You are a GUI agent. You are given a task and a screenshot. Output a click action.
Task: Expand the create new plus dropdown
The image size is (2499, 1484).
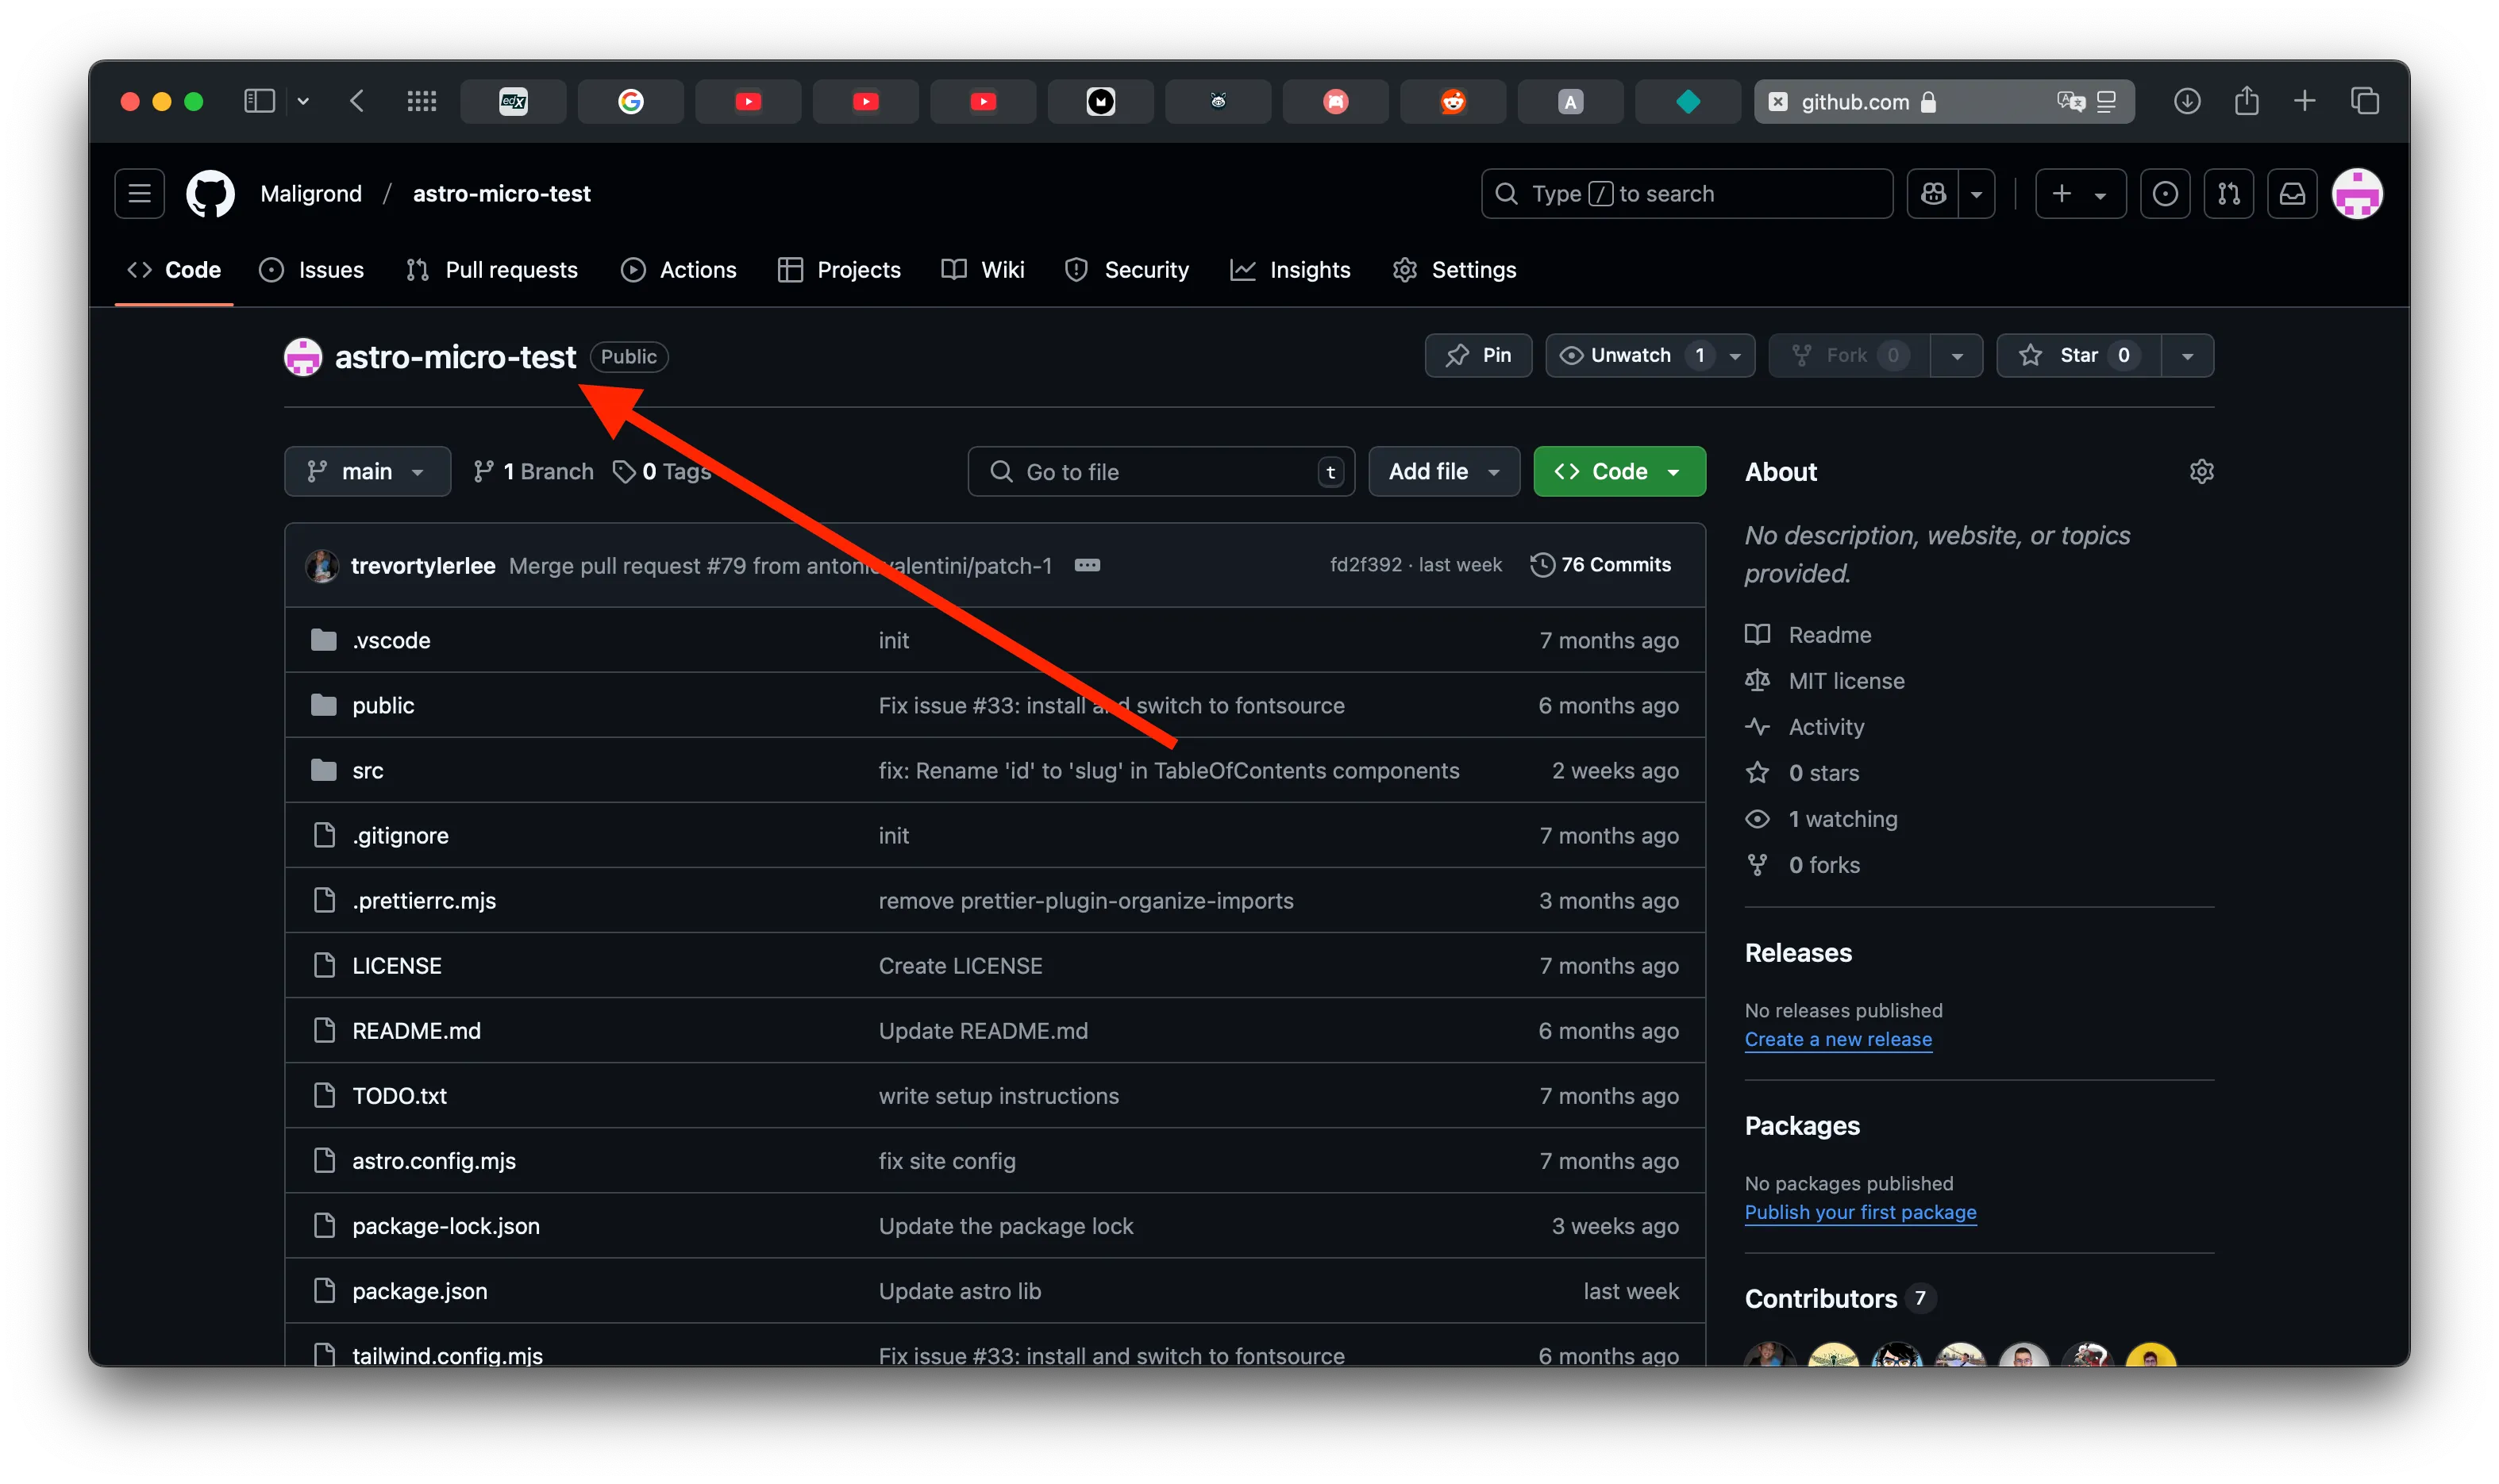2080,193
